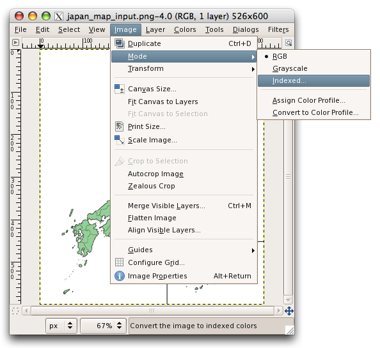Open the Edit menu
This screenshot has width=380, height=348.
pyautogui.click(x=42, y=29)
